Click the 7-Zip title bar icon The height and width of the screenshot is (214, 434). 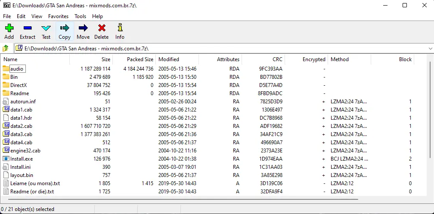point(6,5)
